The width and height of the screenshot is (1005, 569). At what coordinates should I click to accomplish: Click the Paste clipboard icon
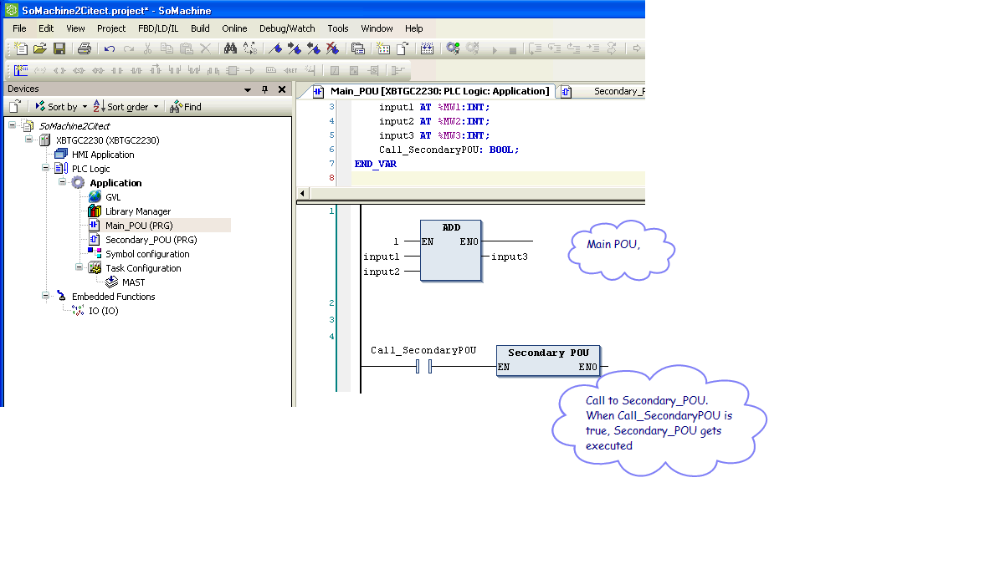[x=186, y=48]
